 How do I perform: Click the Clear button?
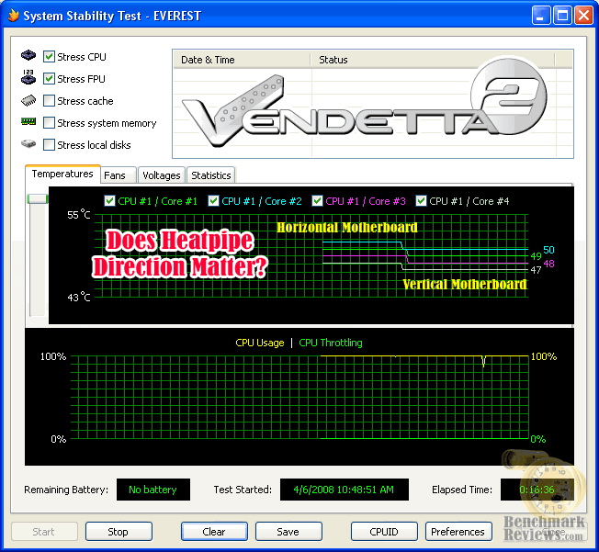pyautogui.click(x=214, y=532)
